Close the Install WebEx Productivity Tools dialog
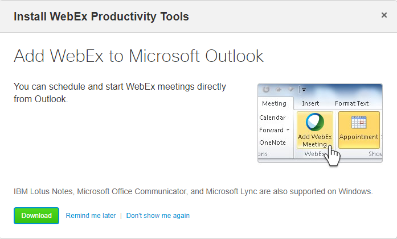The height and width of the screenshot is (239, 397). (384, 15)
